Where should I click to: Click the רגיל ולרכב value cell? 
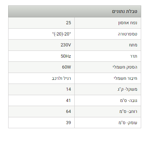click(41, 78)
